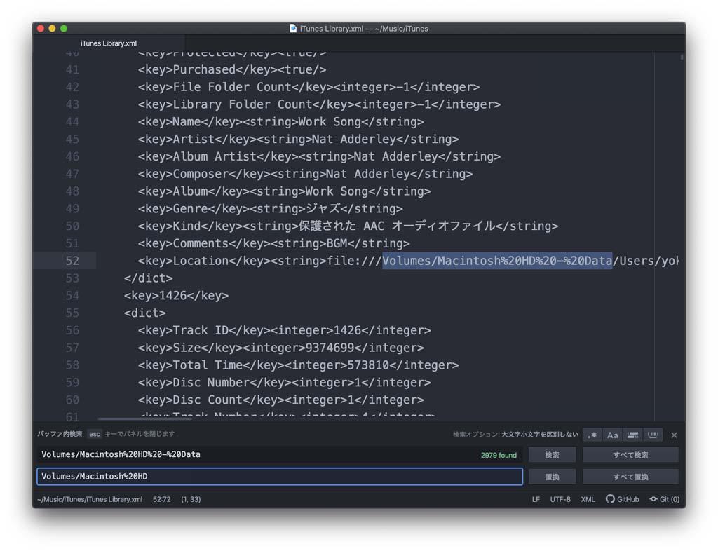Viewport: 718px width, 551px height.
Task: Click the Album key with Work Song string
Action: point(285,191)
